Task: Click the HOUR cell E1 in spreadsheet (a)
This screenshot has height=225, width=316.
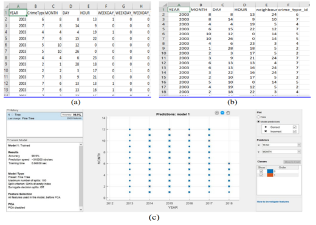Action: point(88,13)
